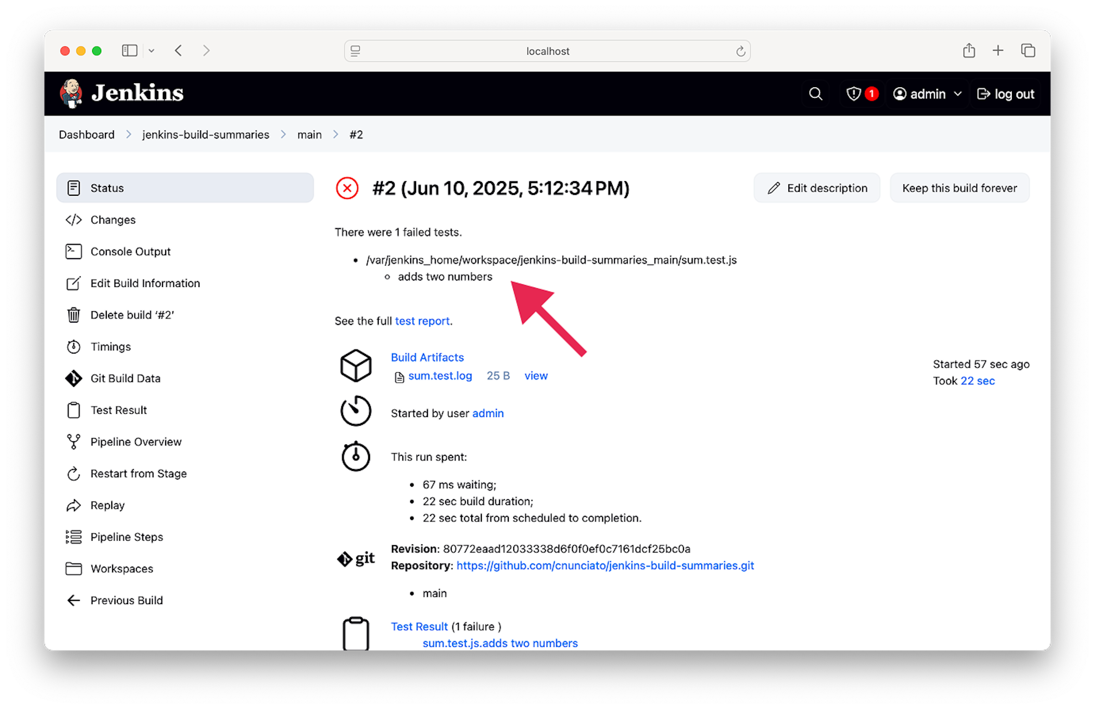Open the browser sidebar dropdown arrow

[x=151, y=51]
